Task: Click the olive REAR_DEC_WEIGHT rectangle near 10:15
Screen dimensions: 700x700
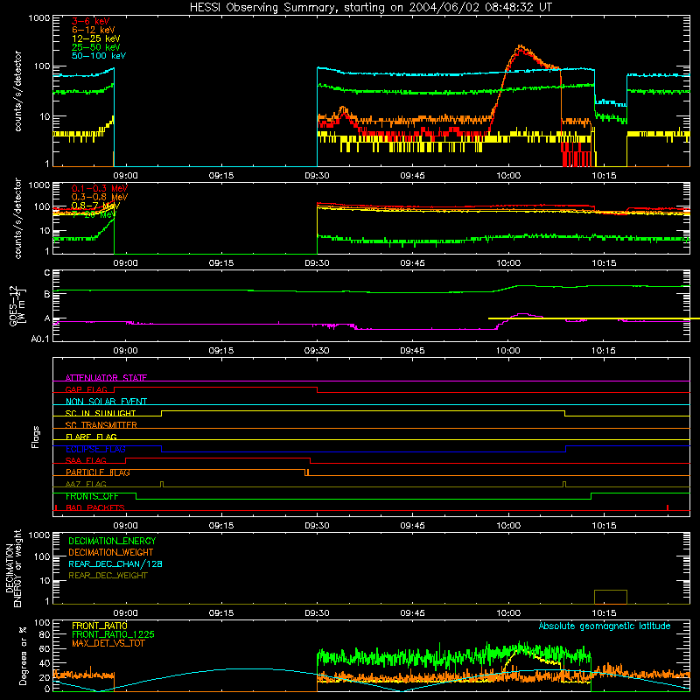Action: pyautogui.click(x=610, y=598)
